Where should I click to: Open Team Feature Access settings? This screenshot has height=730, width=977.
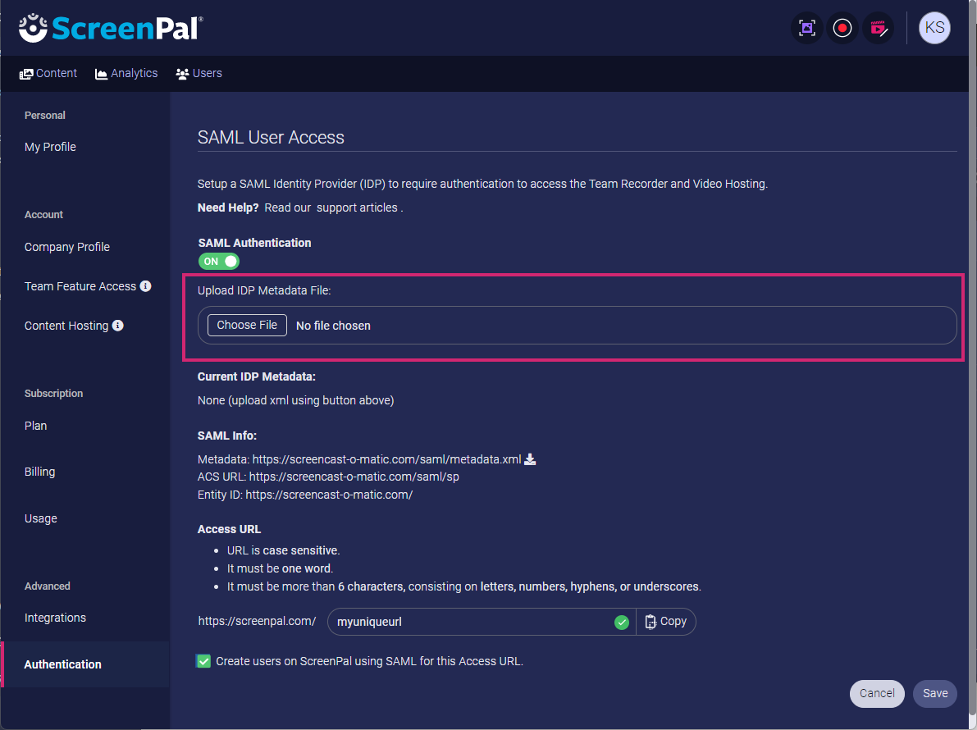tap(80, 286)
